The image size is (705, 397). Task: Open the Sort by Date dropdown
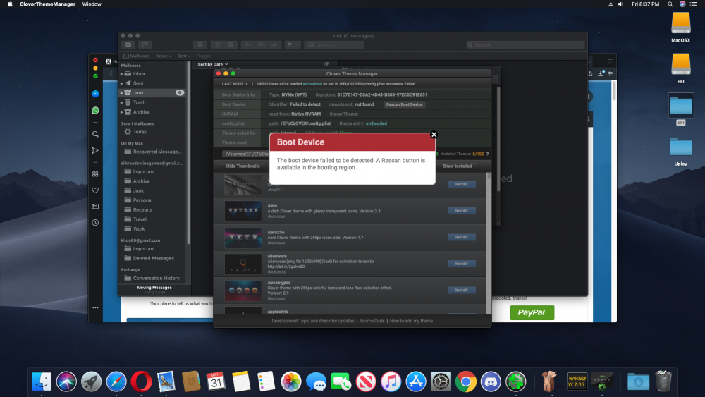click(x=213, y=64)
